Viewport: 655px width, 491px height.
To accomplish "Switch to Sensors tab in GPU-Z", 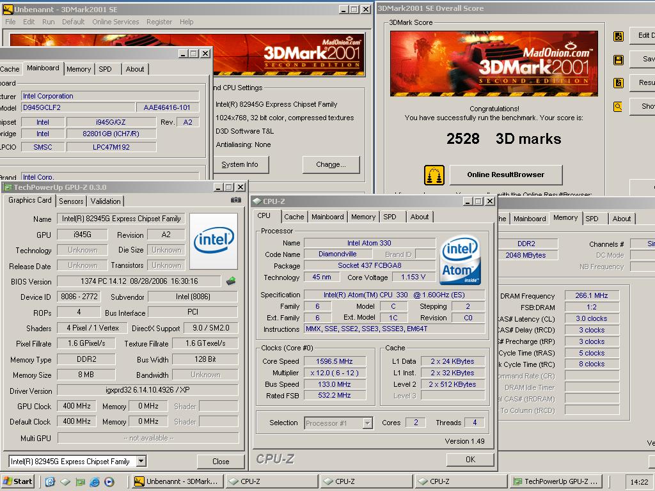I will pos(71,201).
